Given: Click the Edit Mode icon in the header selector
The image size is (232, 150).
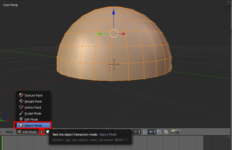Looking at the screenshot, I should click(20, 132).
